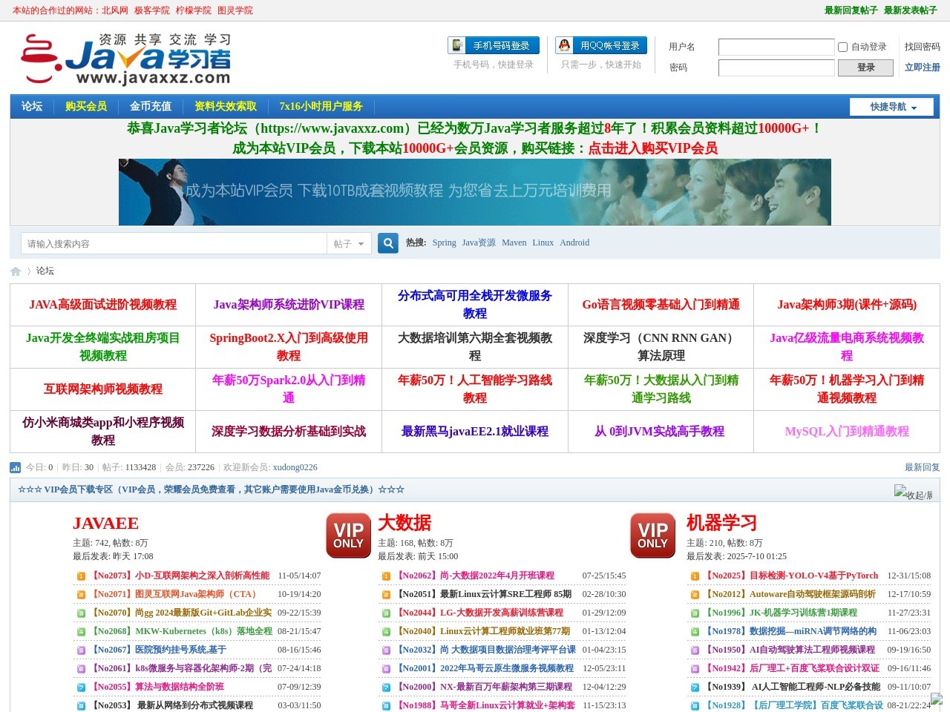This screenshot has width=950, height=712.
Task: Open the 7x16小时用户服务 navigation item
Action: pyautogui.click(x=321, y=106)
